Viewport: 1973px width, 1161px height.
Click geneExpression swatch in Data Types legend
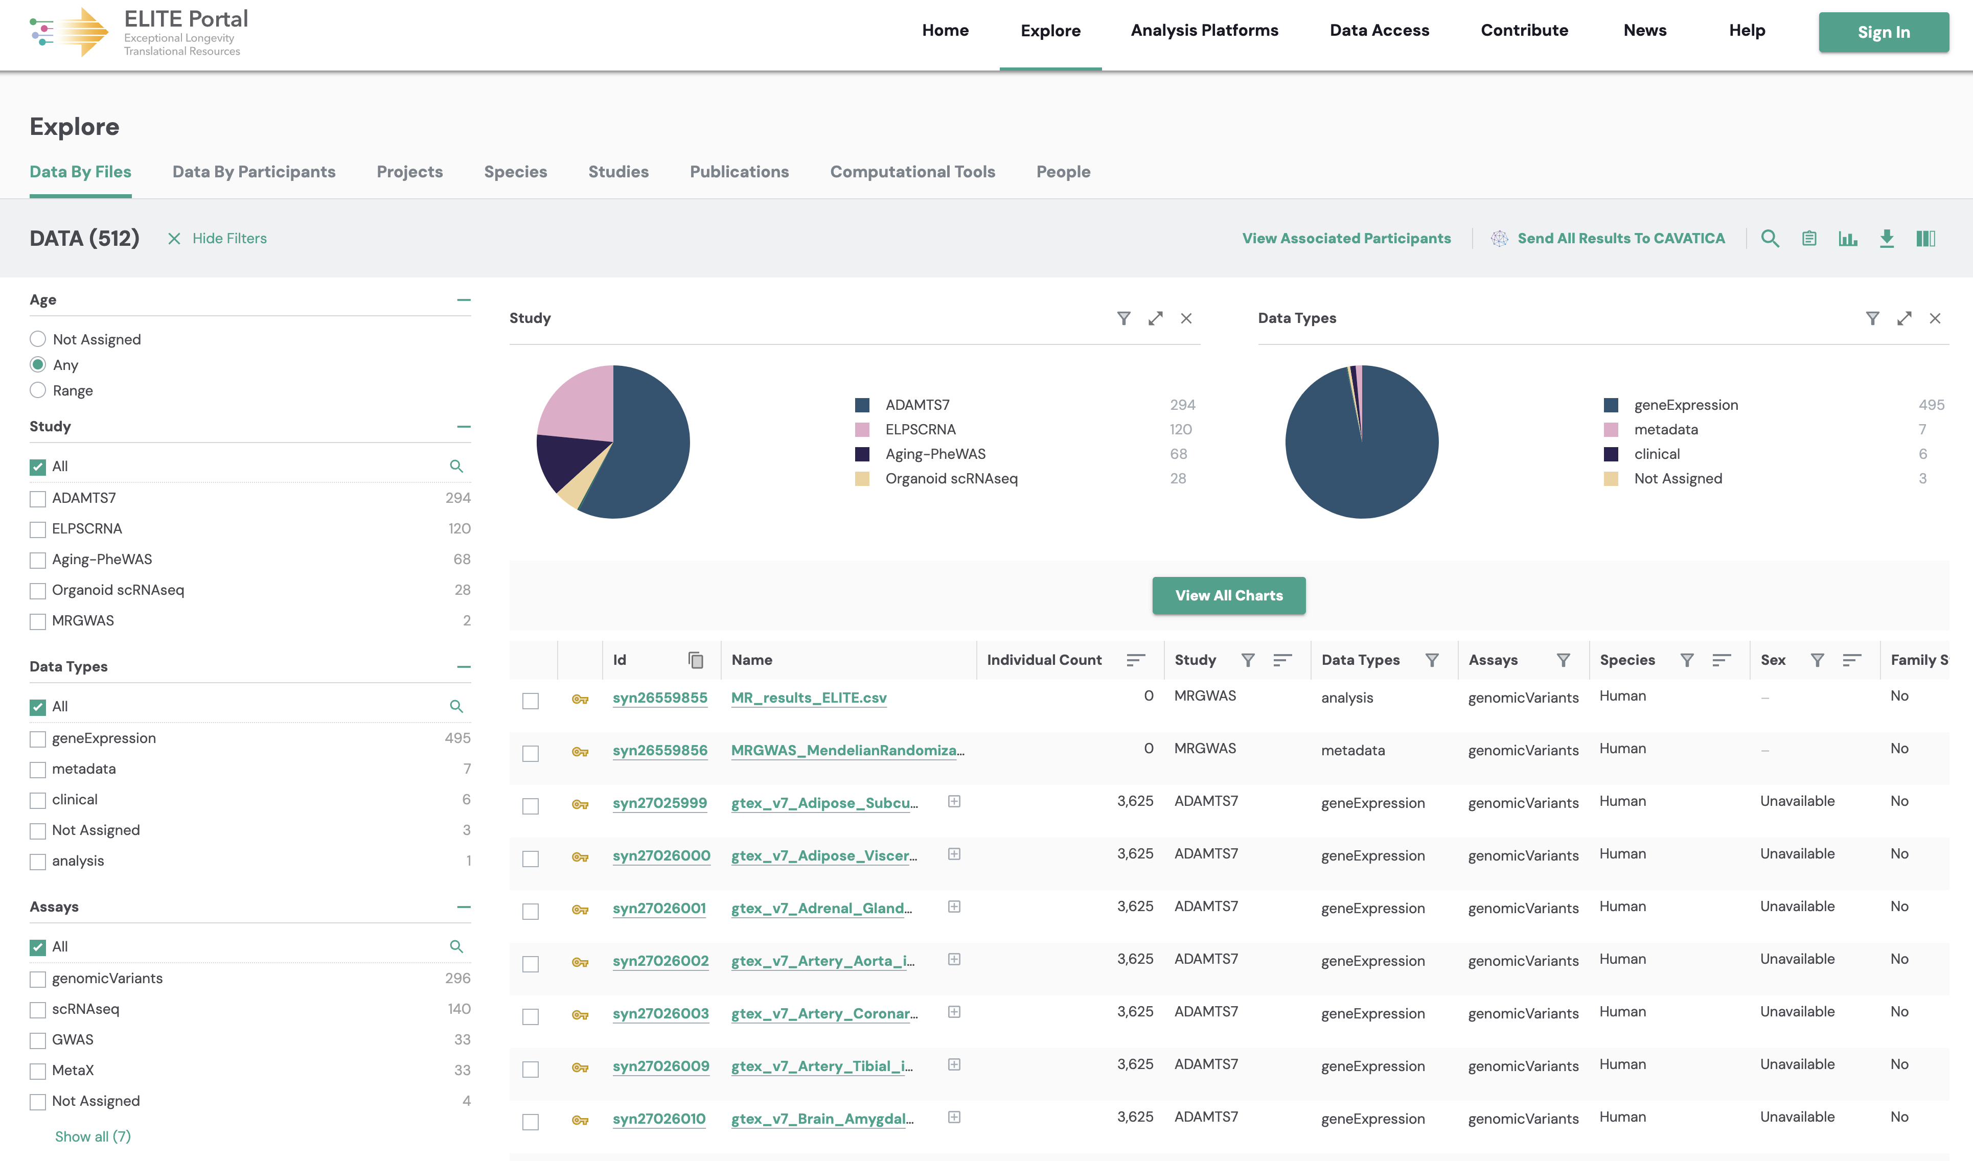(1611, 405)
